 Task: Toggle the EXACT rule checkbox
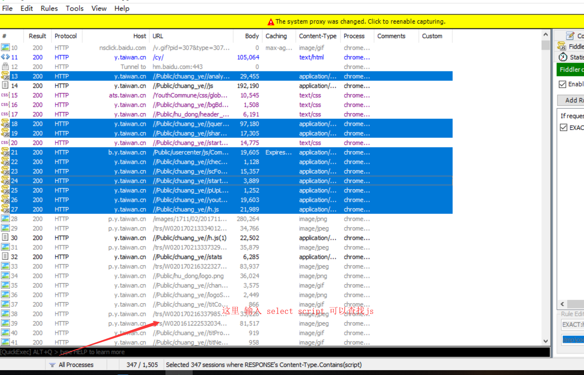(564, 127)
